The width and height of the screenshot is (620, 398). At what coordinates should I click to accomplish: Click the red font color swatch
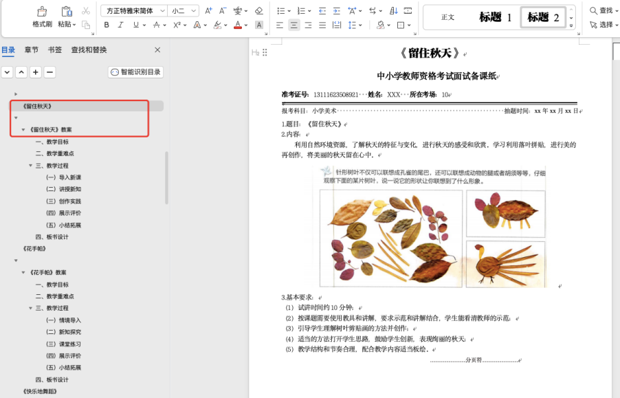click(237, 25)
